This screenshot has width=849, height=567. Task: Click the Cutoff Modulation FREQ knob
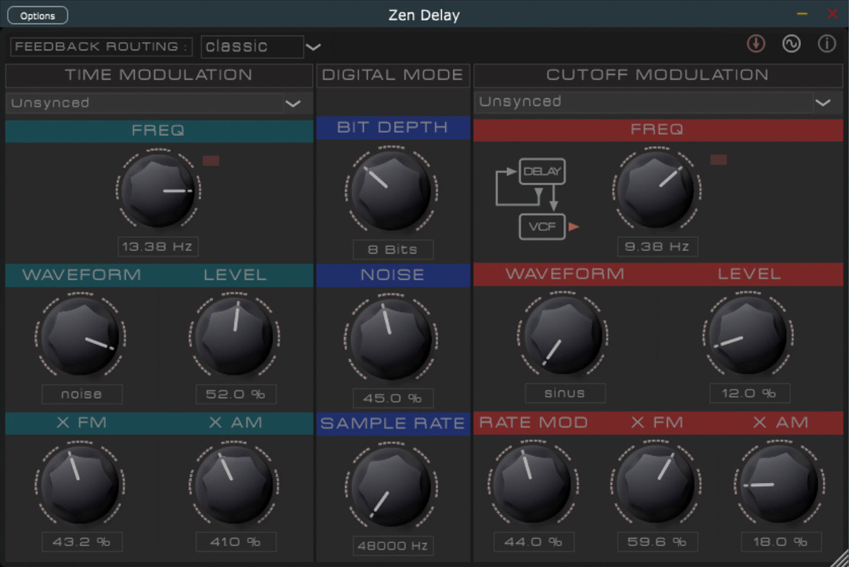656,189
